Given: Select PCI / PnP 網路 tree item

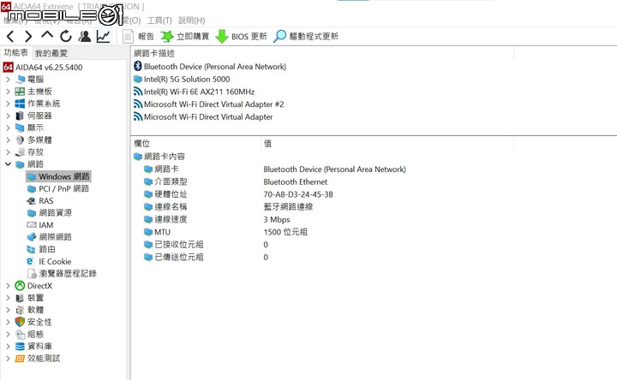Looking at the screenshot, I should pos(58,188).
